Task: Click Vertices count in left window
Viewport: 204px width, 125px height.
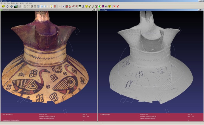Action: coord(47,116)
